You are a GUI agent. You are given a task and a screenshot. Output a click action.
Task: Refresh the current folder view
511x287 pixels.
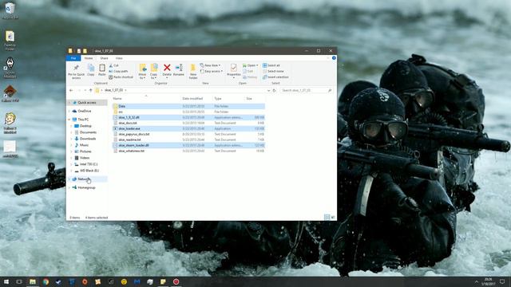(x=274, y=90)
